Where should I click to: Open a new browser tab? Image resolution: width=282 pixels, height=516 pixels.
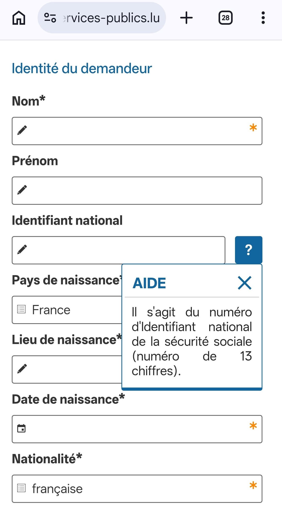(x=186, y=18)
